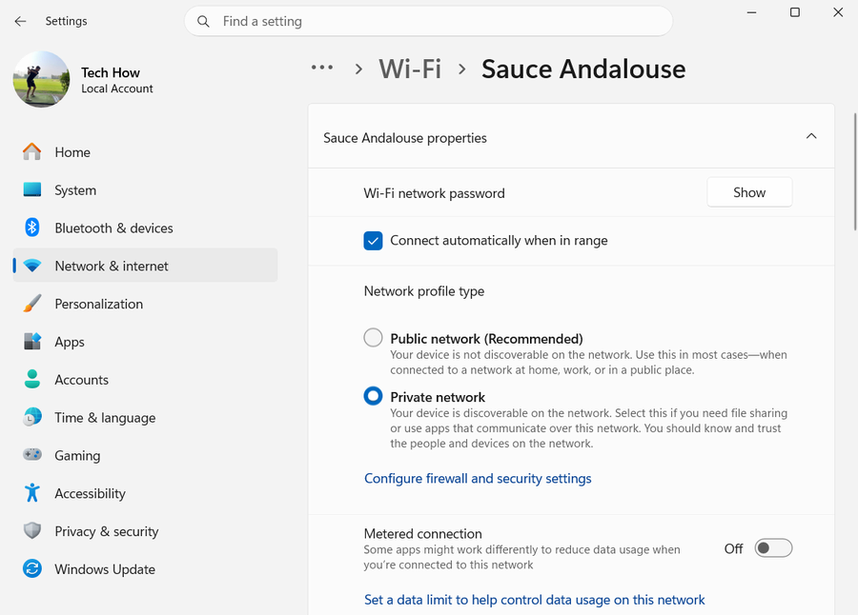Turn on Metered connection toggle
This screenshot has height=615, width=858.
tap(773, 547)
